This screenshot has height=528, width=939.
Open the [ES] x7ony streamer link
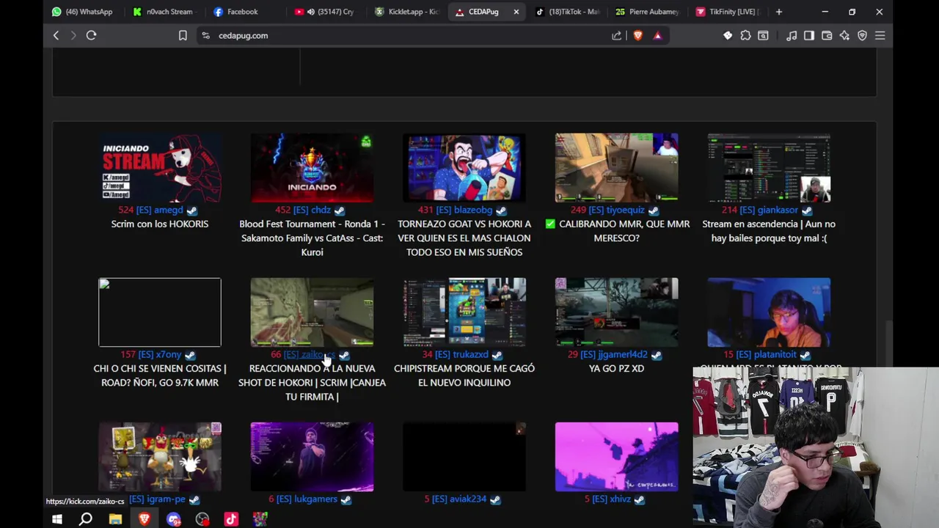[159, 354]
